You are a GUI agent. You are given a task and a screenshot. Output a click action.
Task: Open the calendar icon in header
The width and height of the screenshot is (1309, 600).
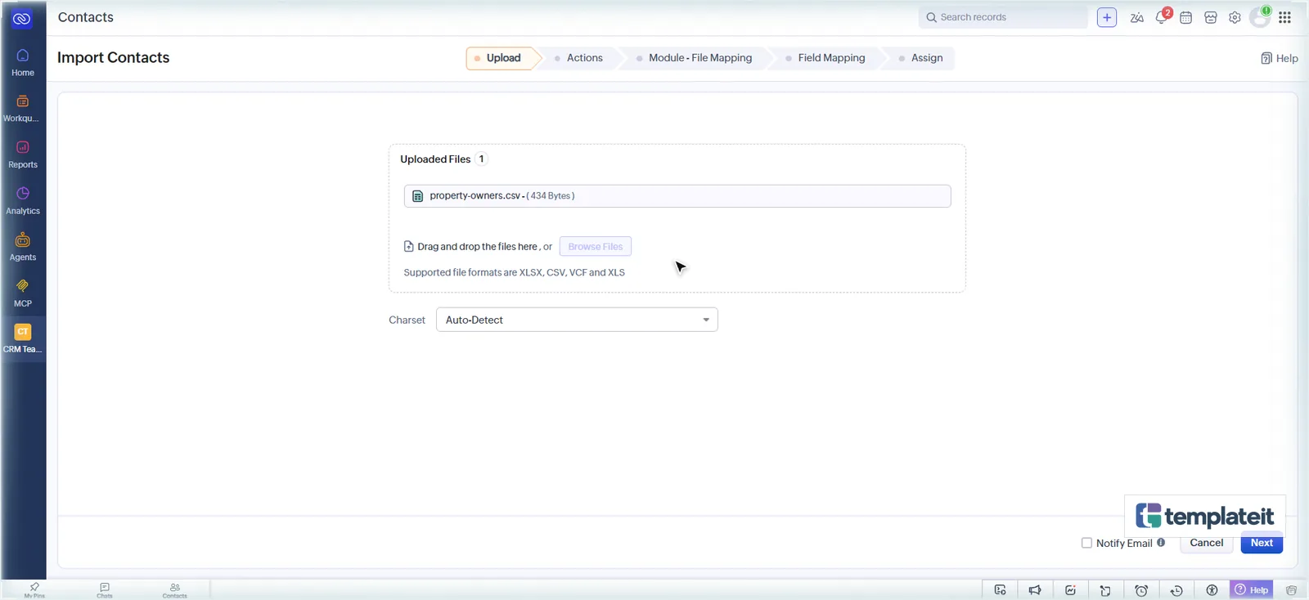point(1185,17)
